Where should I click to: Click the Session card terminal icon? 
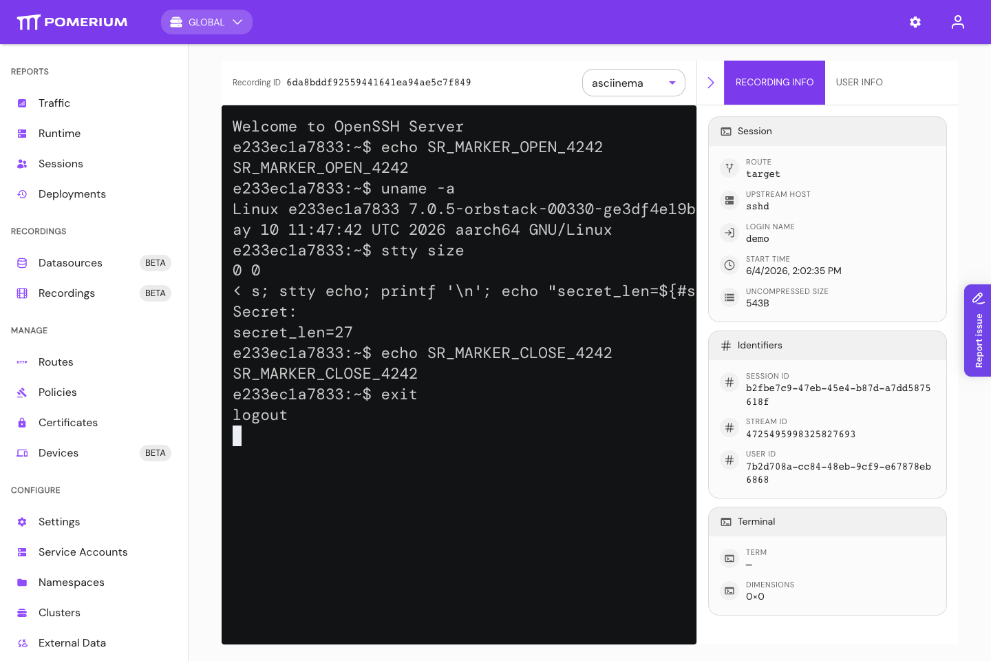click(x=726, y=132)
